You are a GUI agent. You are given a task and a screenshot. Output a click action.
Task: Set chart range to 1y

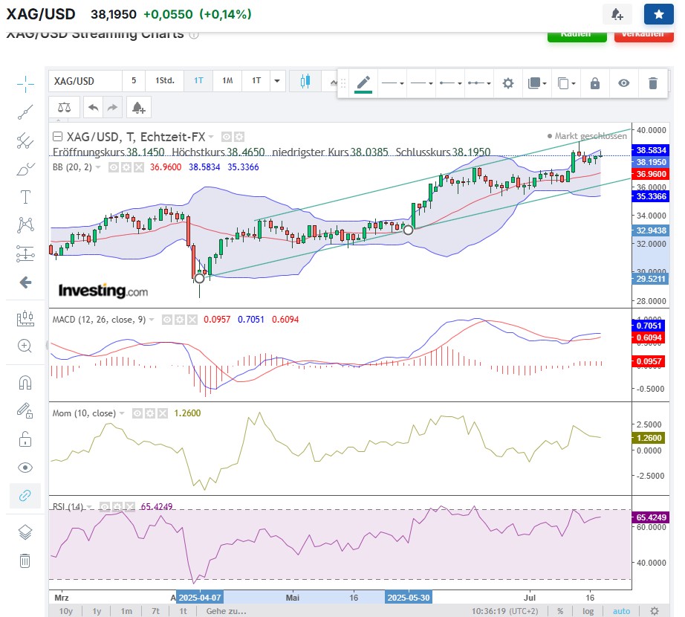coord(97,611)
